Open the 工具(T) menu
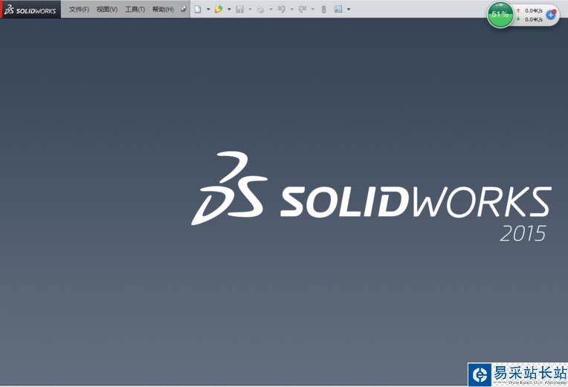This screenshot has width=568, height=387. (x=135, y=10)
